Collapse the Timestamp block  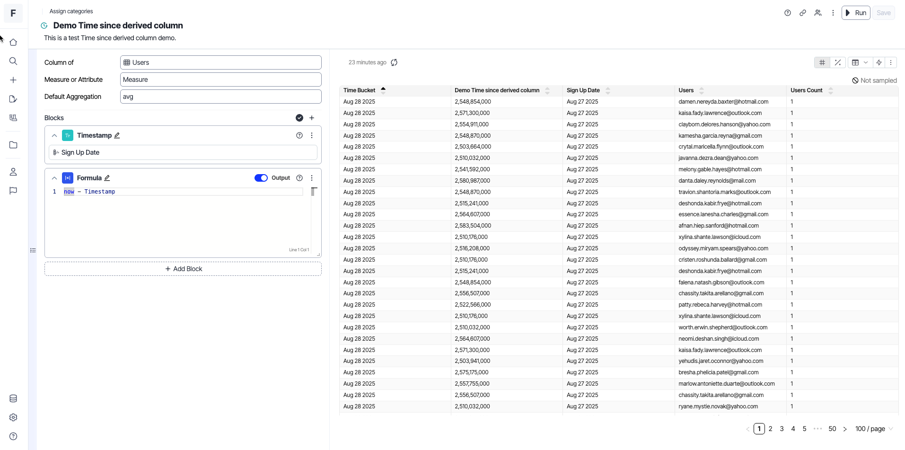point(54,135)
